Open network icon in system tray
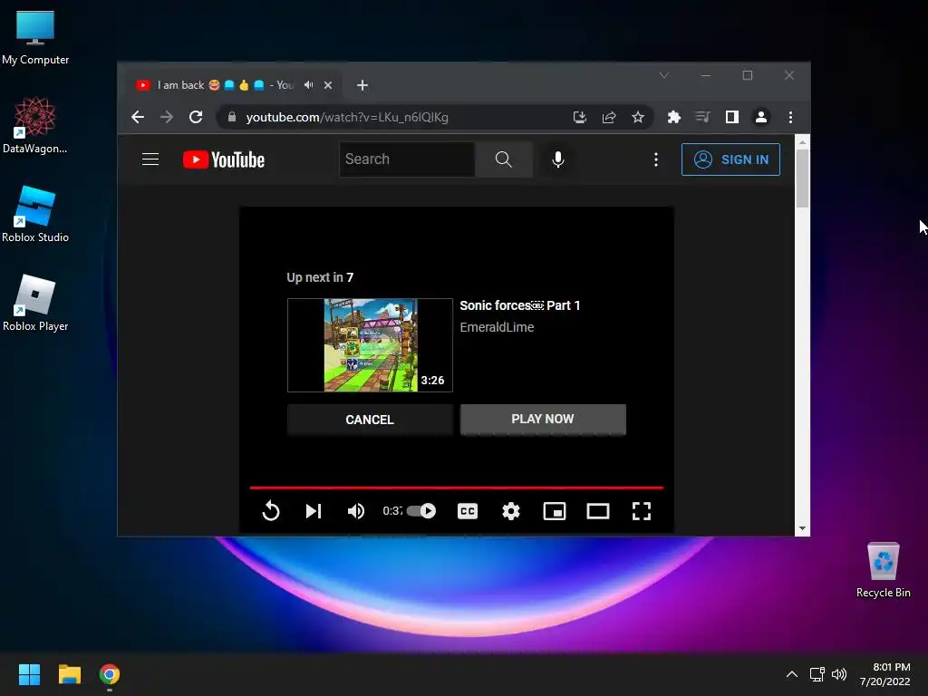The height and width of the screenshot is (696, 928). (817, 674)
